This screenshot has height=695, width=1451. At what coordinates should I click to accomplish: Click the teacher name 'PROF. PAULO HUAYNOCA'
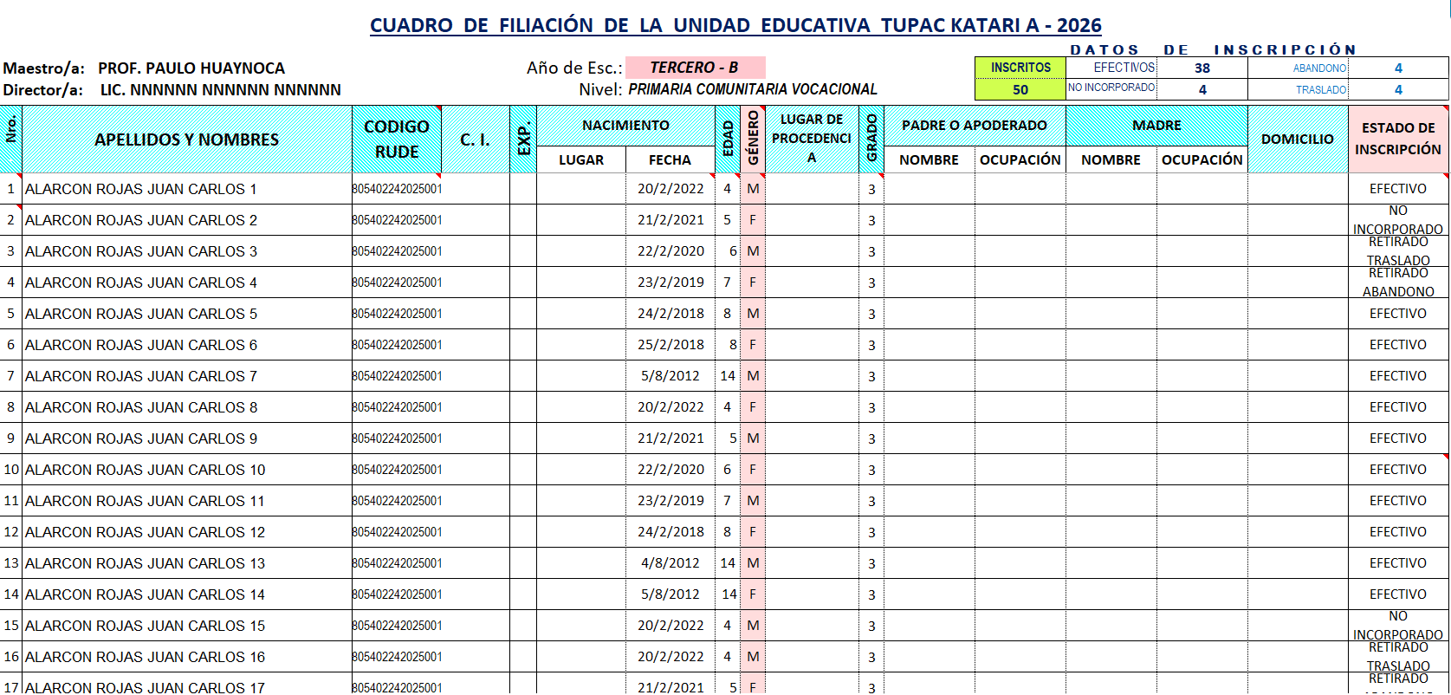coord(191,68)
